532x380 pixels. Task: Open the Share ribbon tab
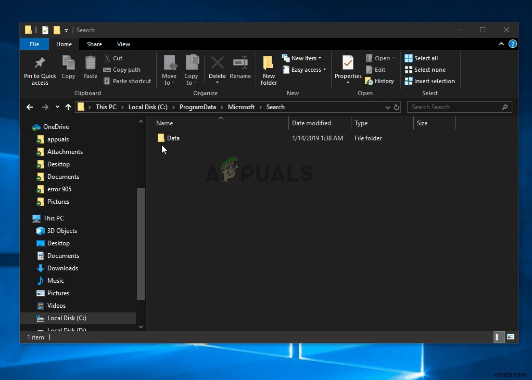click(x=94, y=44)
